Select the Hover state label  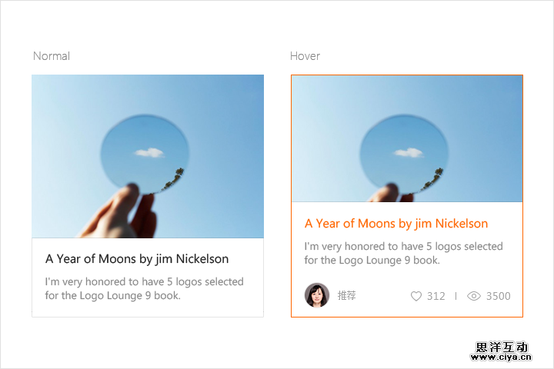coord(305,56)
